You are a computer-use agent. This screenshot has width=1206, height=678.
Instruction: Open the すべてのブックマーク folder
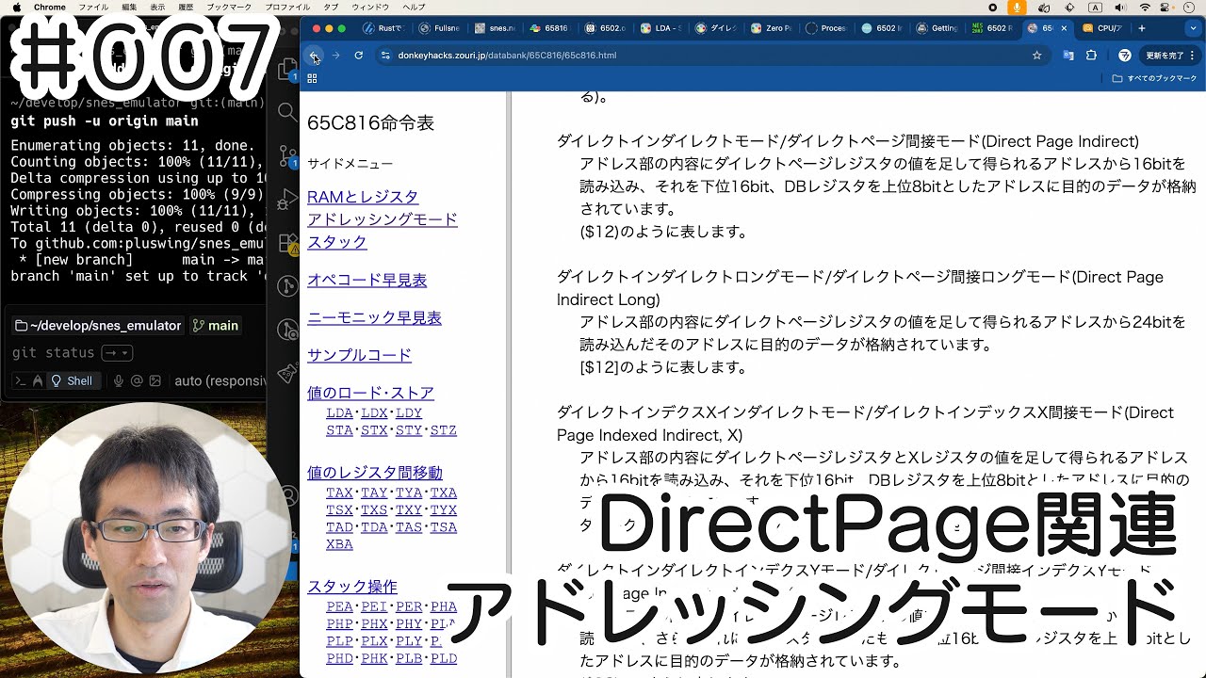click(x=1154, y=78)
